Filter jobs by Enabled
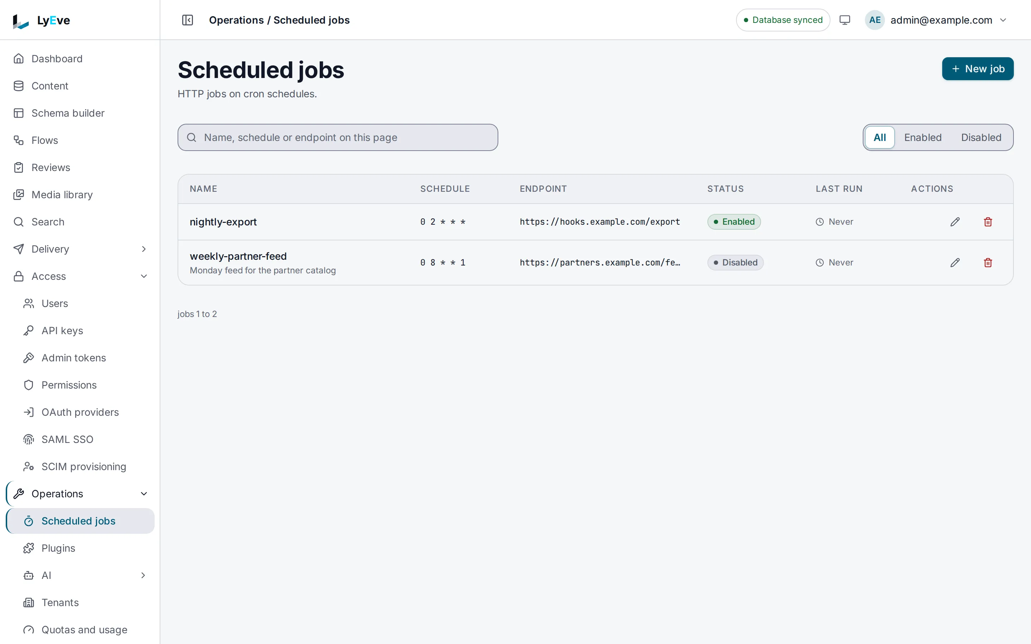Image resolution: width=1031 pixels, height=644 pixels. pos(923,138)
